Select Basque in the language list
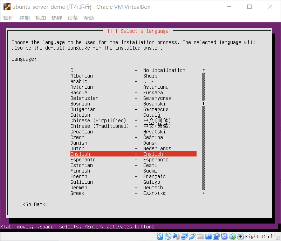Image resolution: width=281 pixels, height=241 pixels. [x=133, y=93]
